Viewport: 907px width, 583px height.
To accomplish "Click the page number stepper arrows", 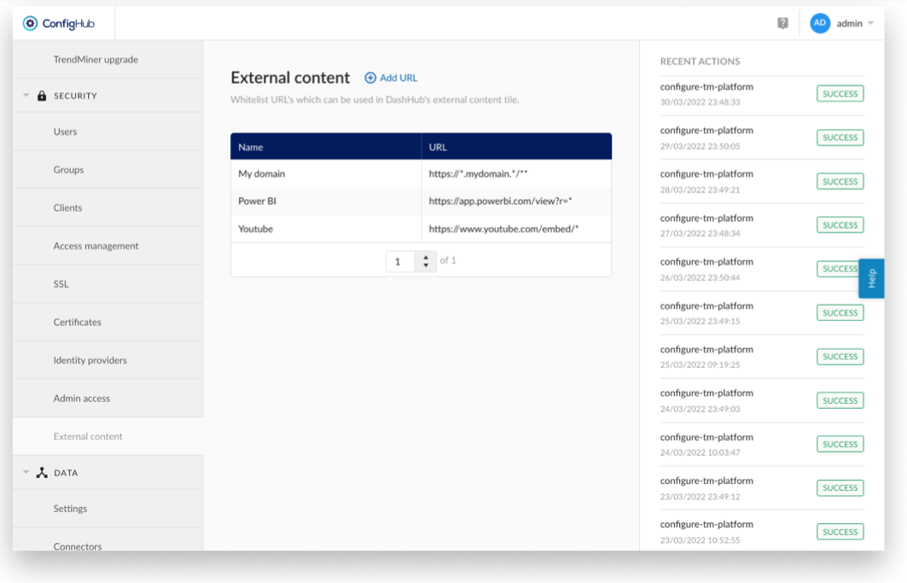I will point(426,261).
